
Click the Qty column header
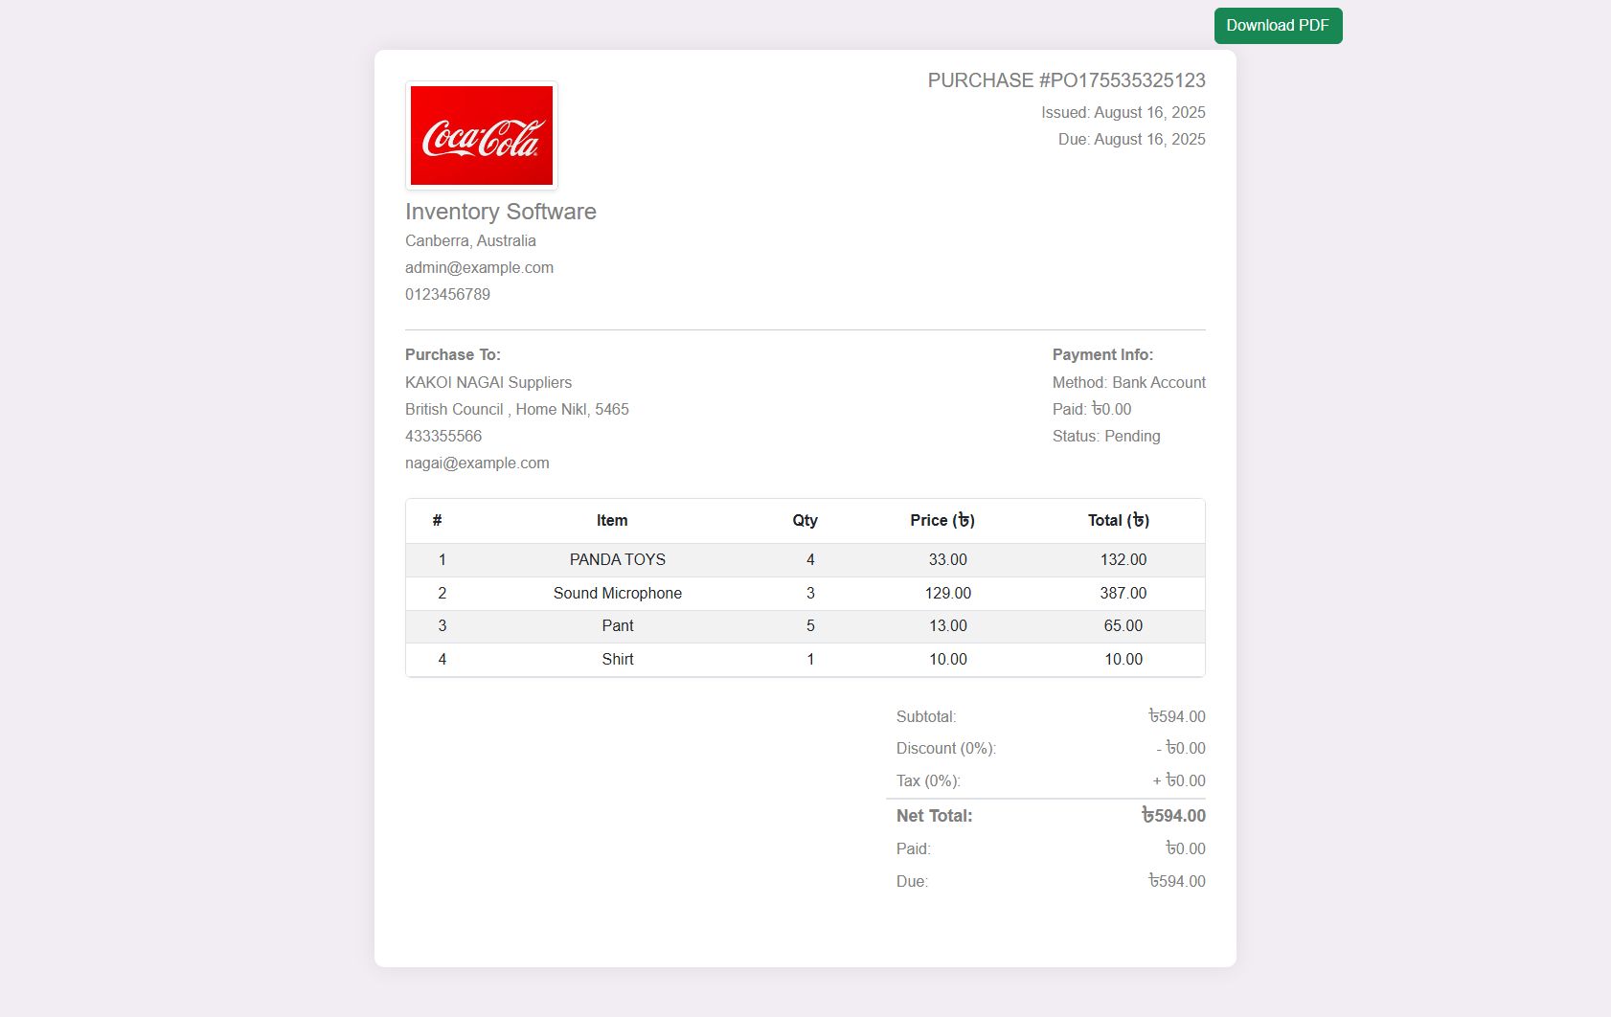click(x=805, y=520)
